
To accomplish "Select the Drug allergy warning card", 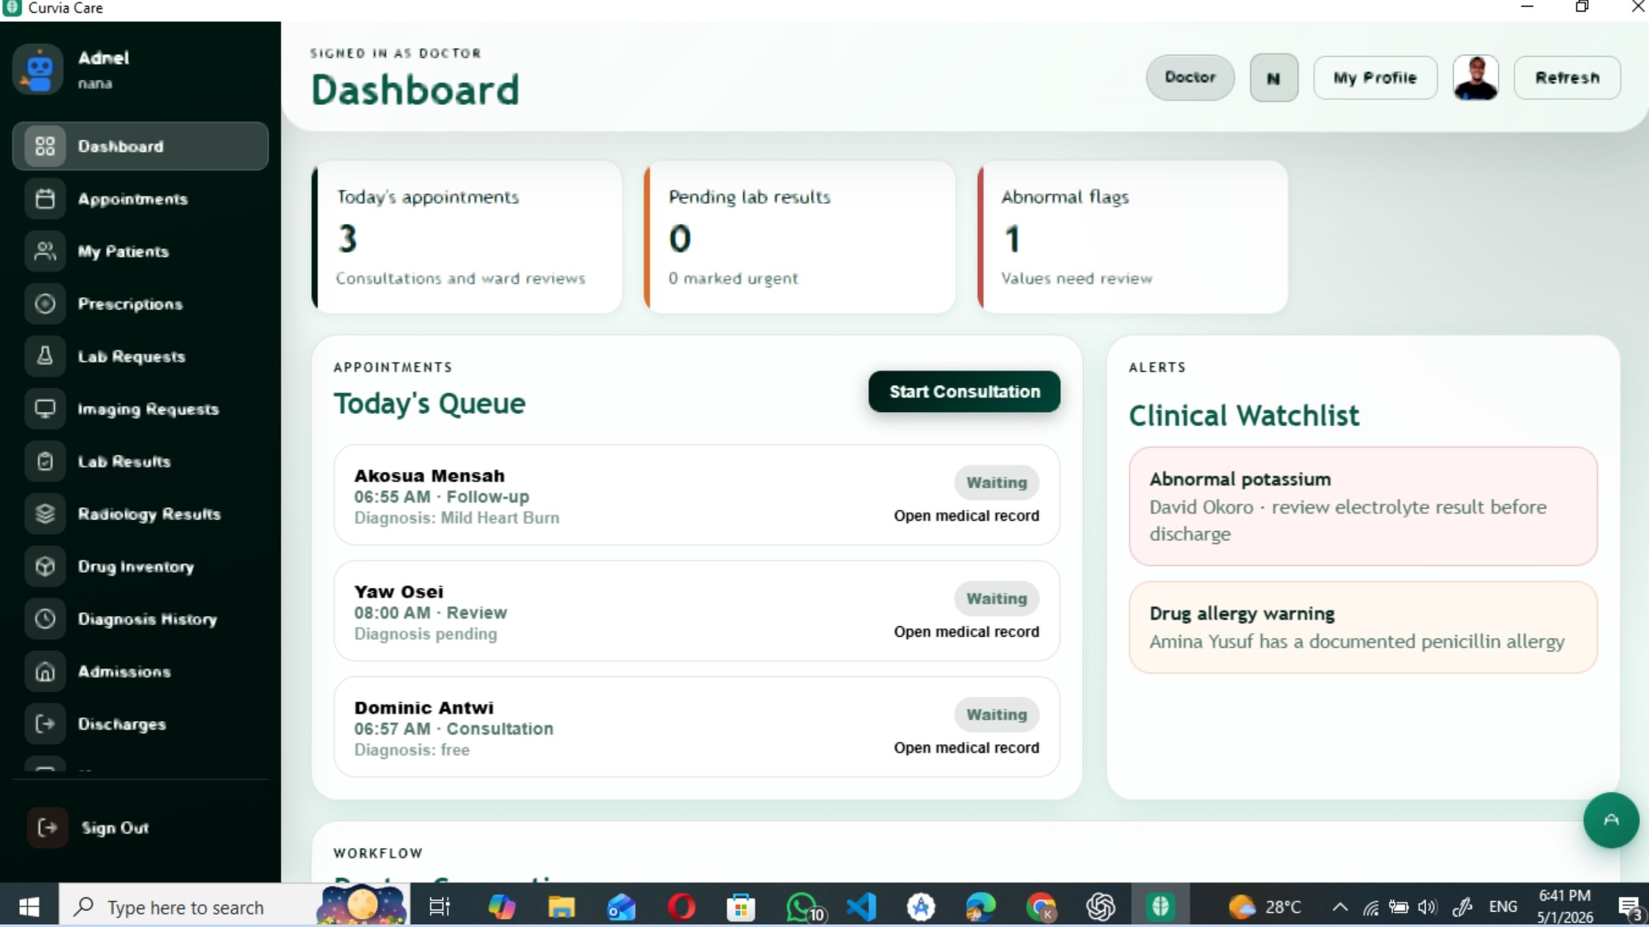I will click(1363, 627).
